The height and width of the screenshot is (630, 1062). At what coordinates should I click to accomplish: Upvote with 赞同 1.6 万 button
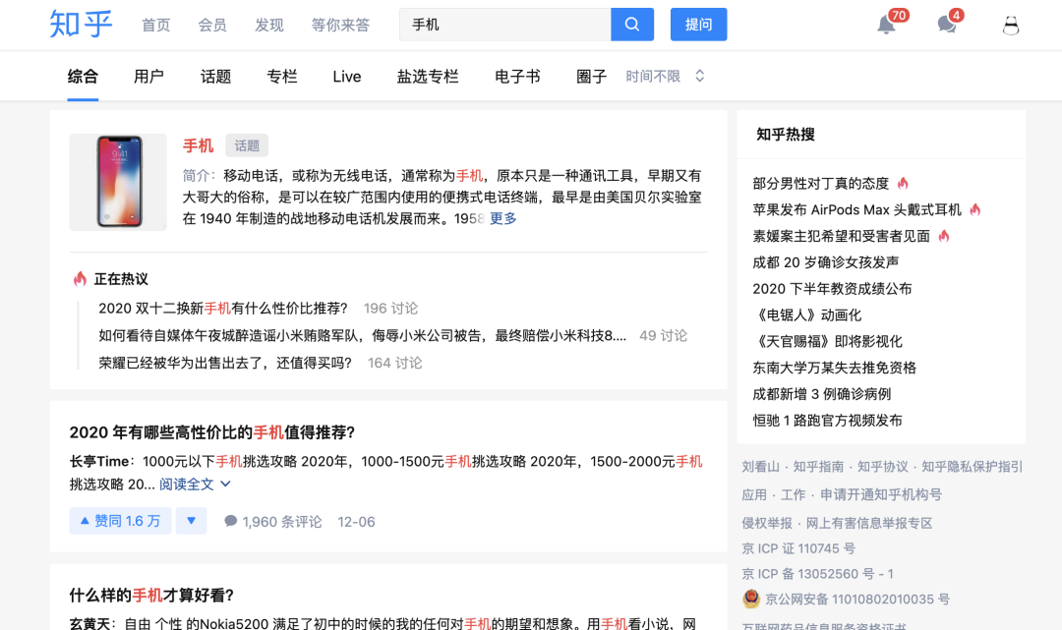[x=121, y=521]
